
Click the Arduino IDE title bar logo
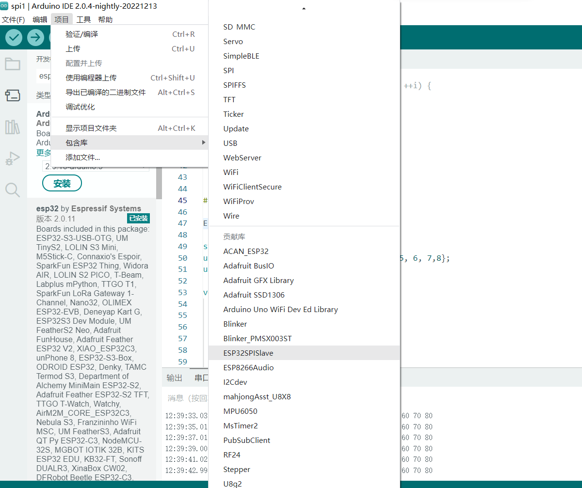(x=4, y=6)
